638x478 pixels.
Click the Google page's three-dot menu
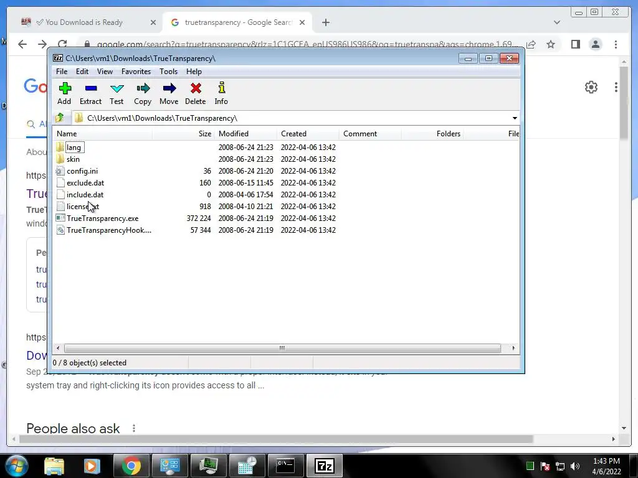tap(616, 87)
